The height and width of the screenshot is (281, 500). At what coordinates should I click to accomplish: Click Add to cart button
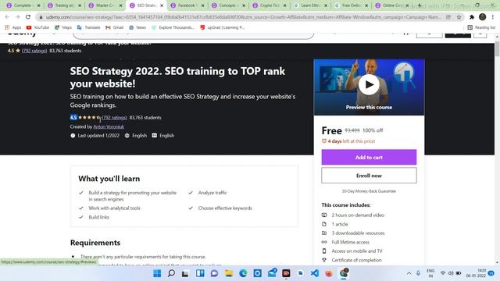369,157
